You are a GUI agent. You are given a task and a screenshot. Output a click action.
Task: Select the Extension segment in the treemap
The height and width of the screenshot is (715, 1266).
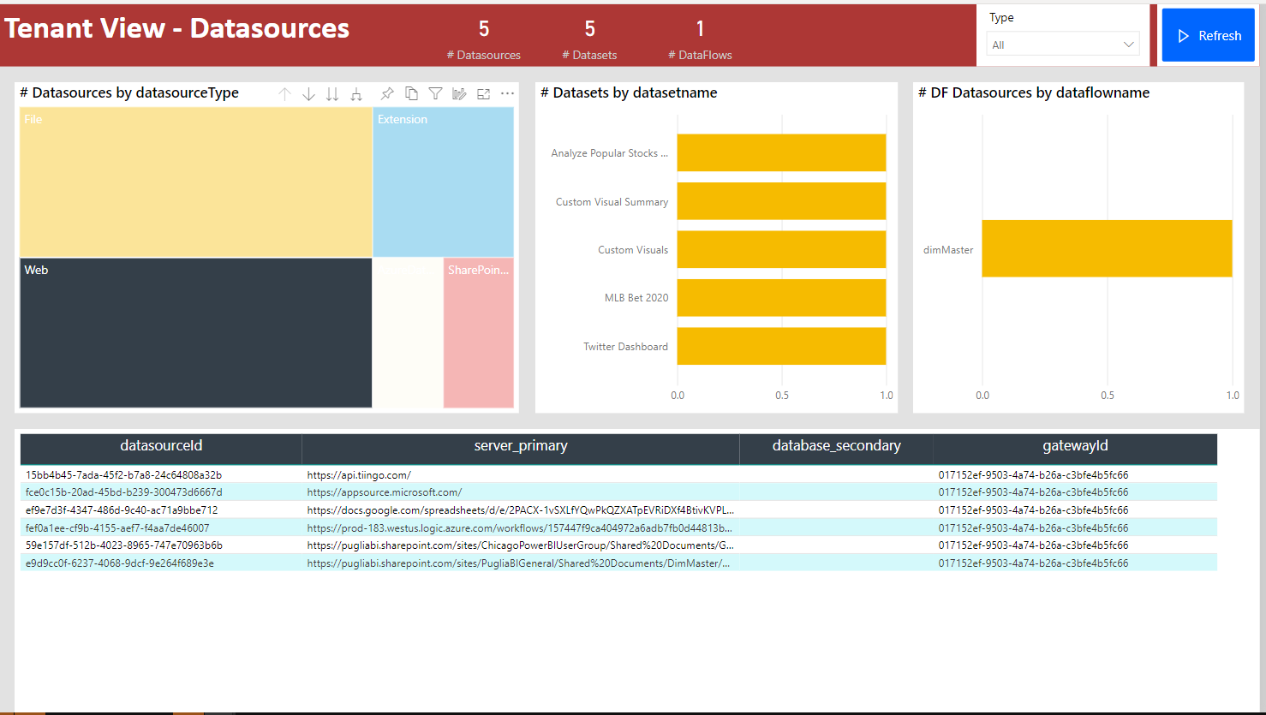[x=444, y=180]
